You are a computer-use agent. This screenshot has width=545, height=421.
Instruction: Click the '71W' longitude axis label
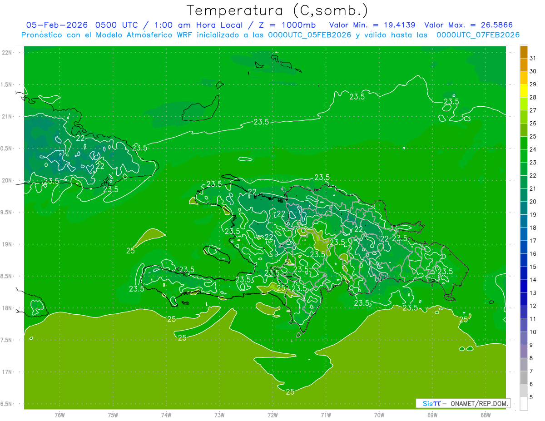(x=326, y=415)
